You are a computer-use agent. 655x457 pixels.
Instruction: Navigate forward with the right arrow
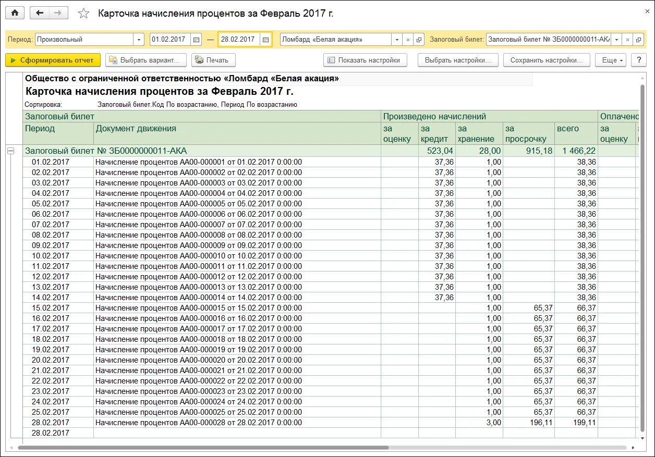58,13
